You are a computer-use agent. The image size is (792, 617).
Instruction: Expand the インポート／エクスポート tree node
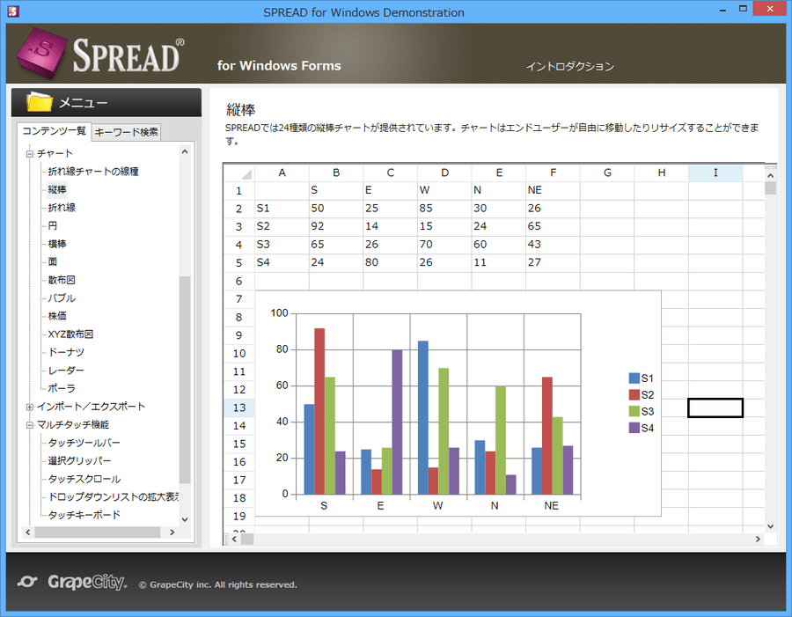(30, 407)
